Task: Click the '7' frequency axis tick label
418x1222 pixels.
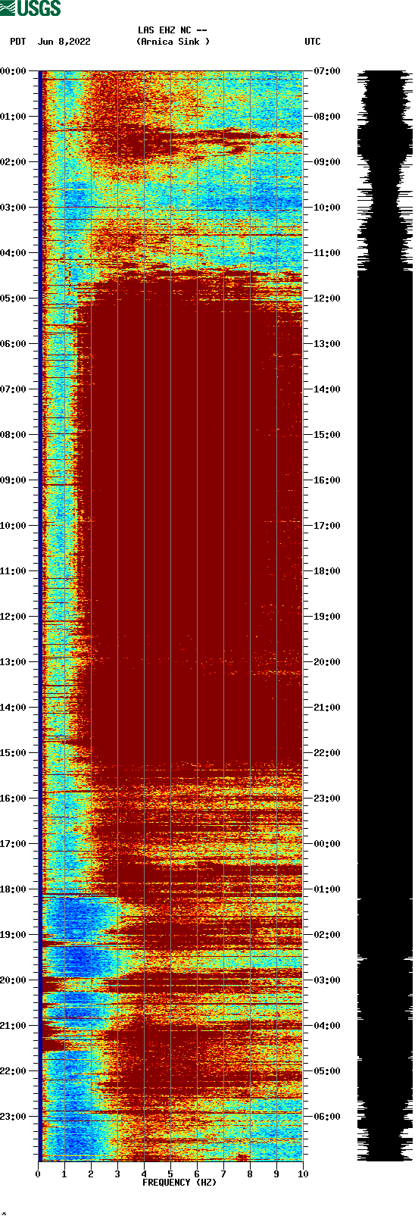Action: (223, 1174)
